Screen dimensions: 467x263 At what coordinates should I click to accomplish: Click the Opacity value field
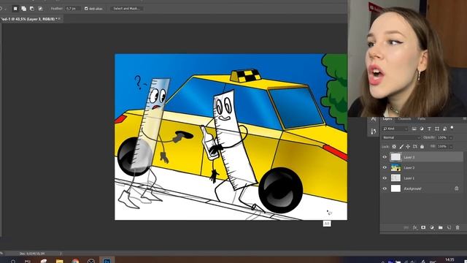442,137
